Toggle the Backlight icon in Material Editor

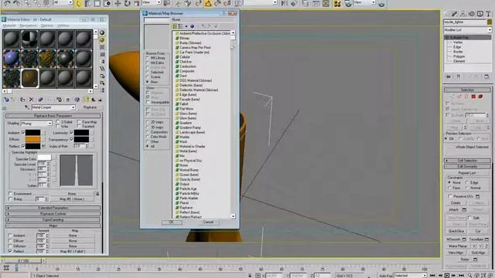tap(102, 40)
